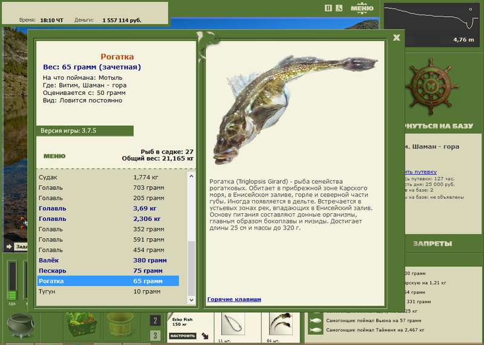Image resolution: width=484 pixels, height=345 pixels.
Task: Open the top МЕНЮ button
Action: coord(362,8)
